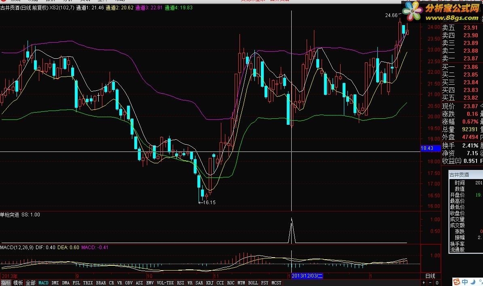Click the 模板 button in the bottom bar

(18, 283)
